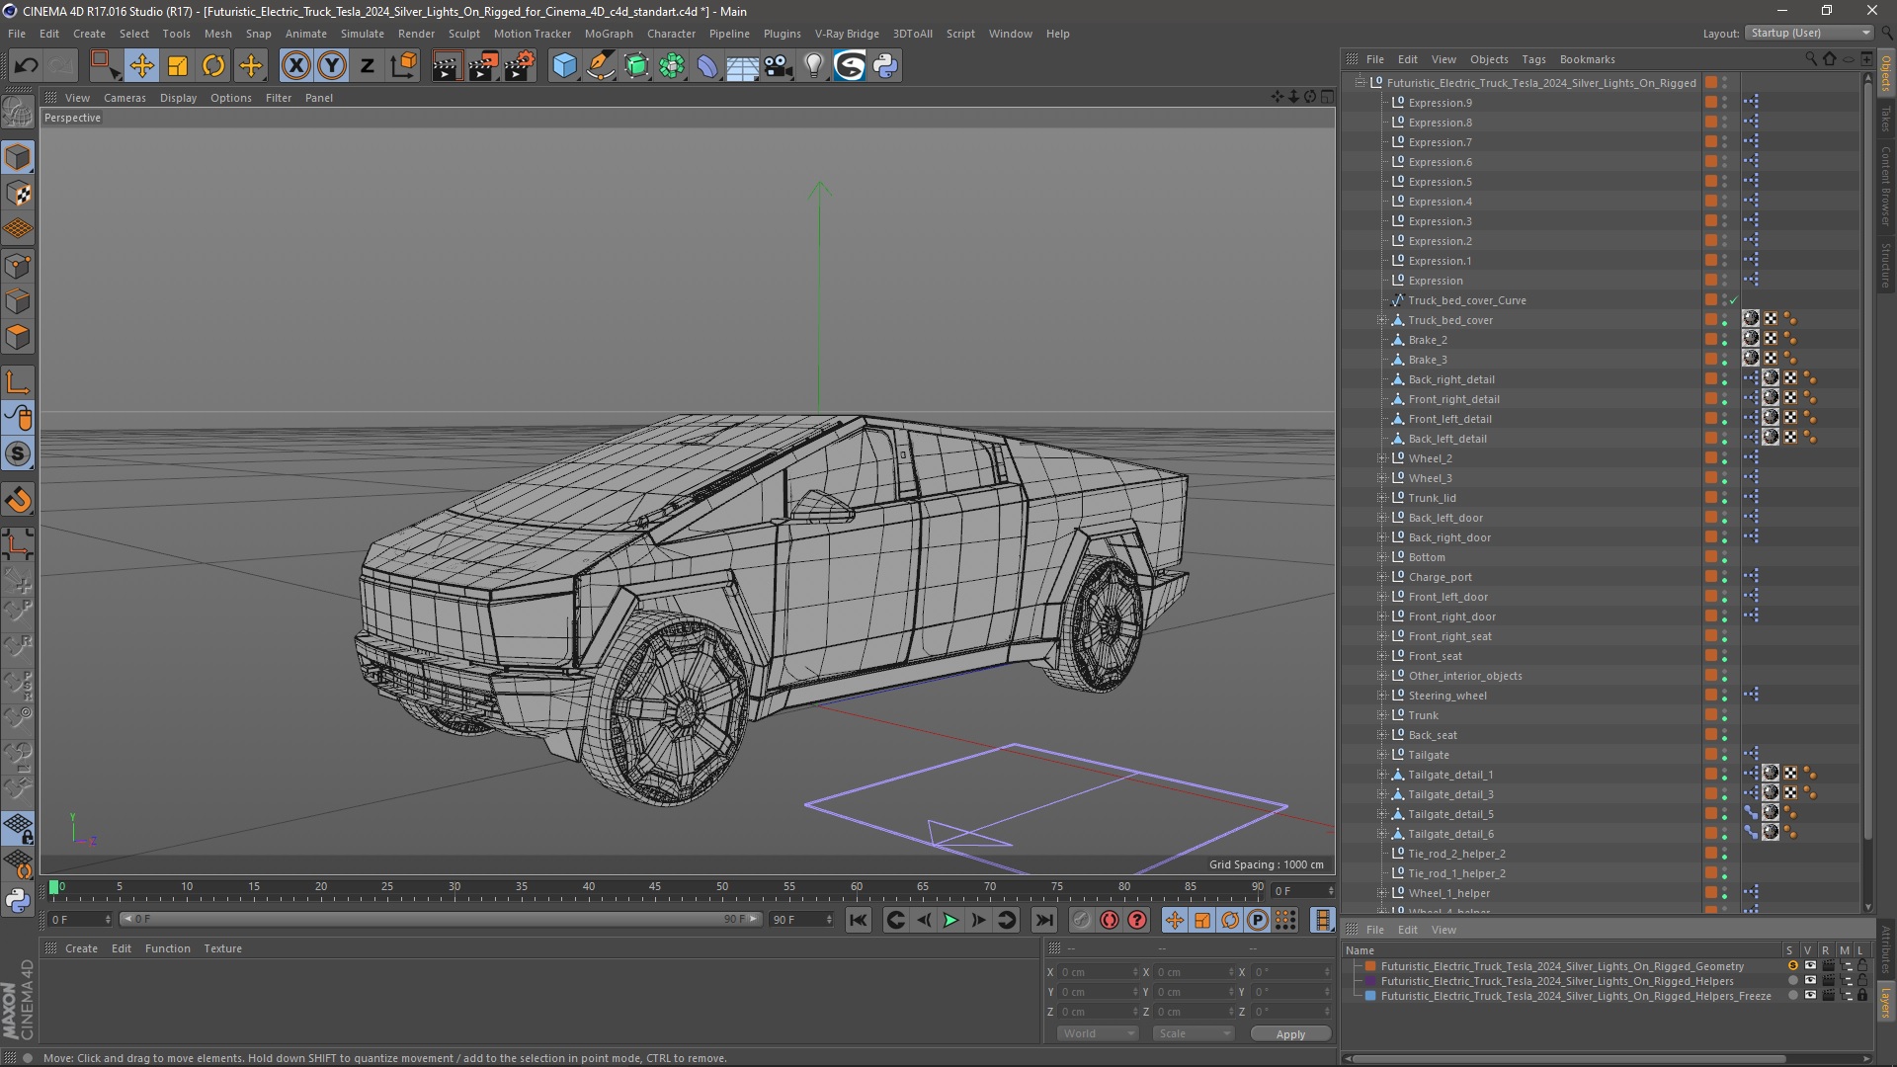Screen dimensions: 1897x1067
Task: Add a Light object icon
Action: (813, 66)
